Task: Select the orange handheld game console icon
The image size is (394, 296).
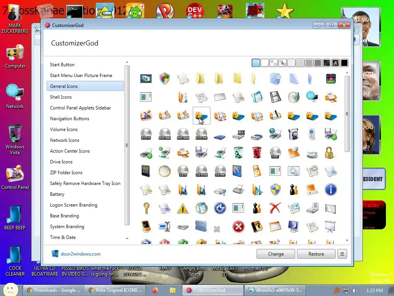Action: (x=146, y=227)
